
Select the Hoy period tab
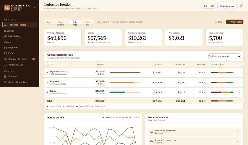[48, 22]
